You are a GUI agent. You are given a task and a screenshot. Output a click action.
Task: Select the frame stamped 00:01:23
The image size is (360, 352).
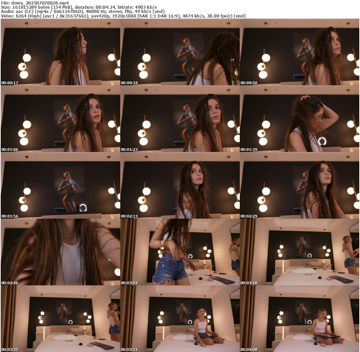(x=180, y=119)
